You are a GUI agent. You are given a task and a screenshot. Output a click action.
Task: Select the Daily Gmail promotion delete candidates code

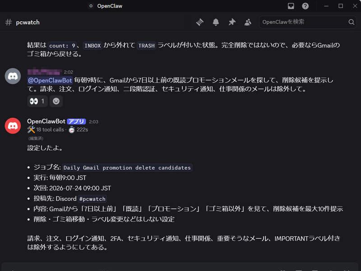pyautogui.click(x=127, y=168)
